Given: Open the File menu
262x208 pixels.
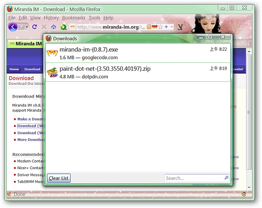Looking at the screenshot, I should [12, 18].
